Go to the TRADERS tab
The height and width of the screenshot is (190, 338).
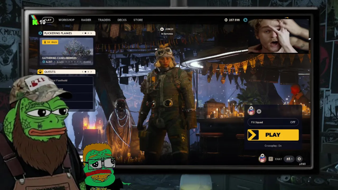point(104,20)
